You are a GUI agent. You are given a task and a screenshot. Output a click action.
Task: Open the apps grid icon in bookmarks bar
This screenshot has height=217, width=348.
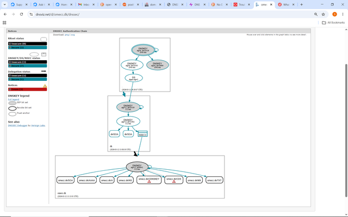tap(4, 23)
